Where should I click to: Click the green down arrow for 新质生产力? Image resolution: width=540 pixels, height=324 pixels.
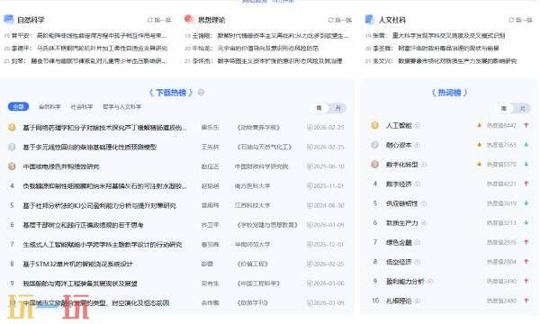[526, 223]
